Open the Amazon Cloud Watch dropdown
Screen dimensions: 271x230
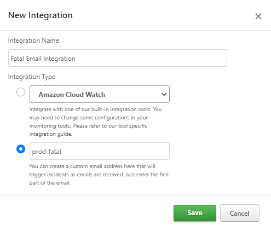pyautogui.click(x=100, y=94)
